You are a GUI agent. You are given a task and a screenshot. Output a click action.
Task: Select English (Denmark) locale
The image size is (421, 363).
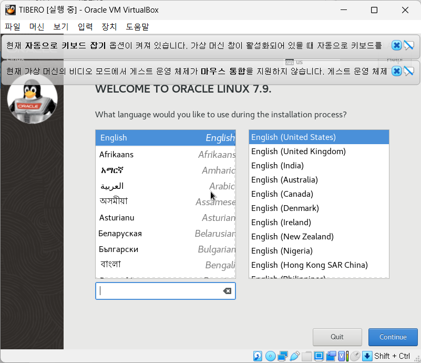[x=319, y=208]
